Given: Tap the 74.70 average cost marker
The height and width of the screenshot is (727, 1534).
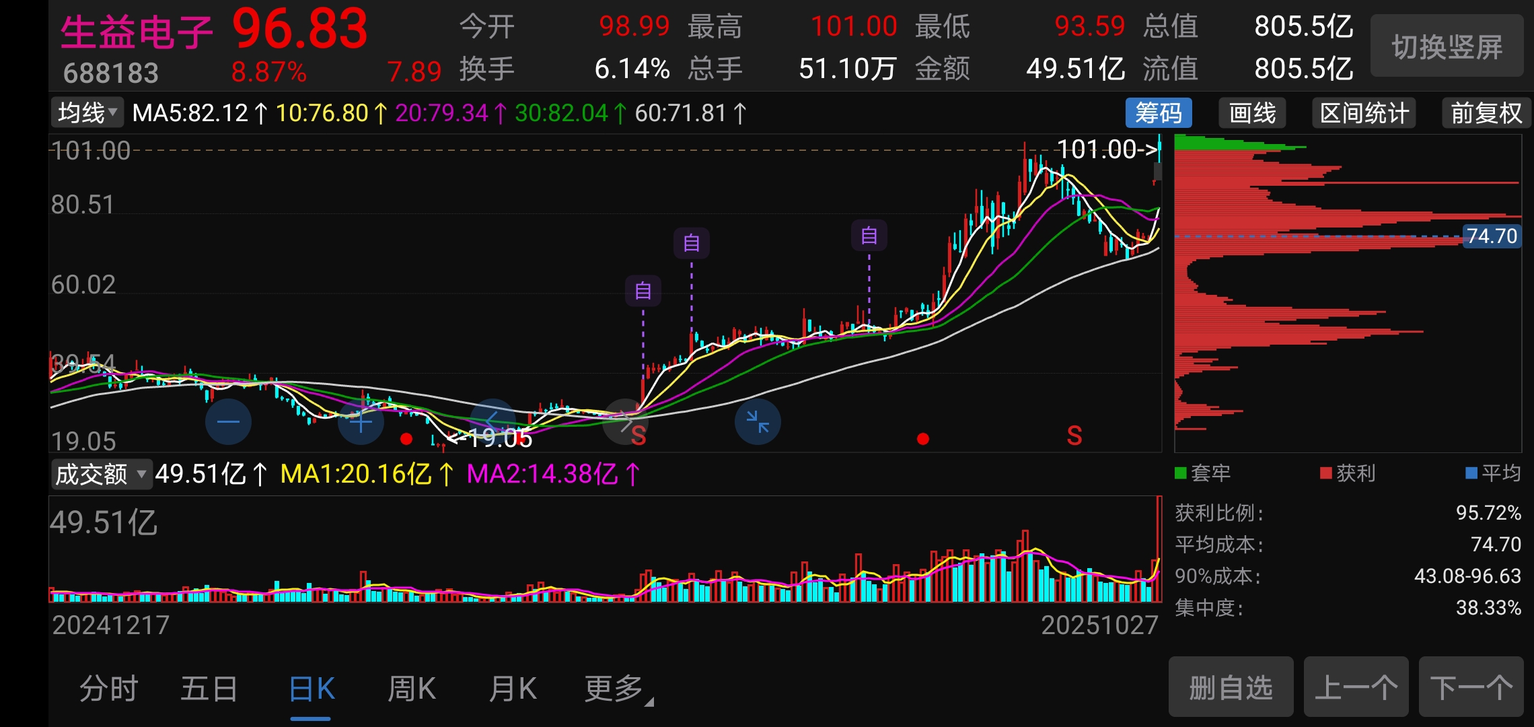Looking at the screenshot, I should click(1492, 236).
